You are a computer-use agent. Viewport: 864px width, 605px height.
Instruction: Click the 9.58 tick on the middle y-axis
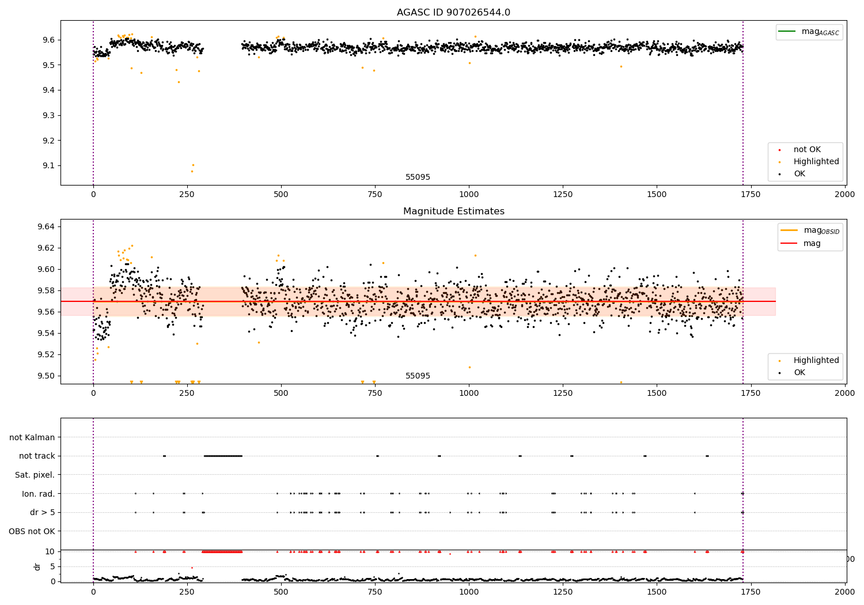46,291
